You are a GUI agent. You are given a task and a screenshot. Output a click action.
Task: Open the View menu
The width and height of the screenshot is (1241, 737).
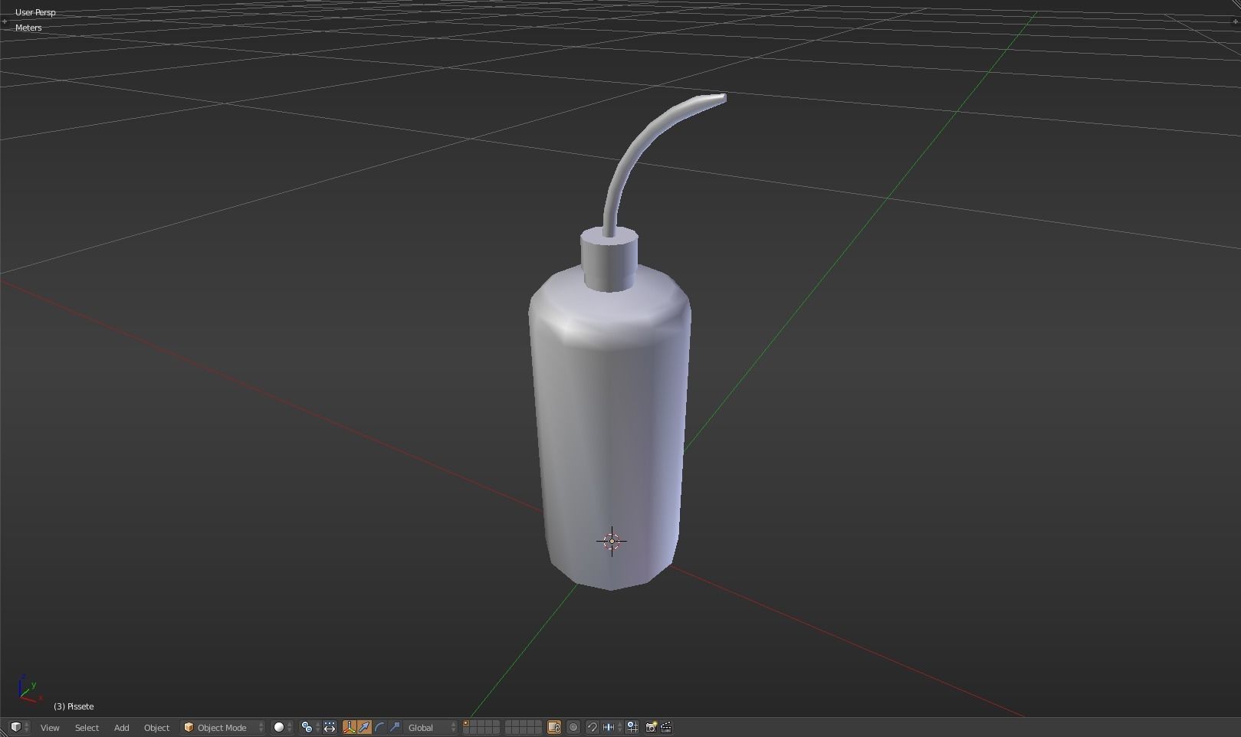pyautogui.click(x=50, y=728)
